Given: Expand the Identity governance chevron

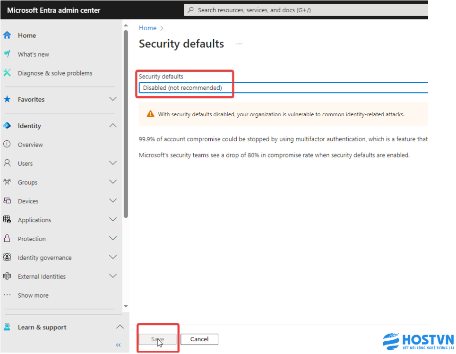Looking at the screenshot, I should click(x=113, y=257).
